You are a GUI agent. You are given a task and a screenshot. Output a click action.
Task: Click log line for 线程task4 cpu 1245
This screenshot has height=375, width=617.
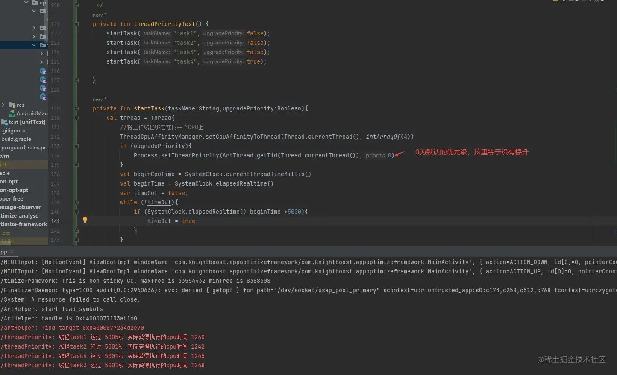tap(103, 356)
